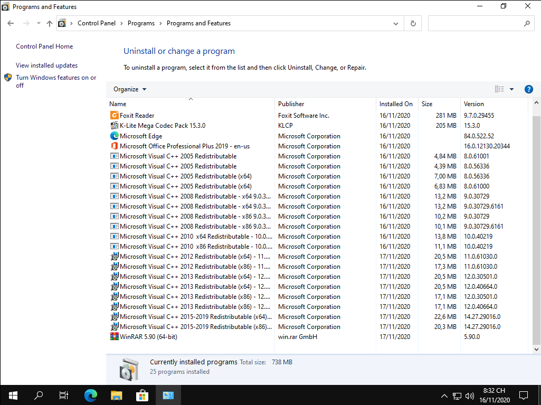Click the search magnifier in search box
The width and height of the screenshot is (541, 405).
[527, 23]
